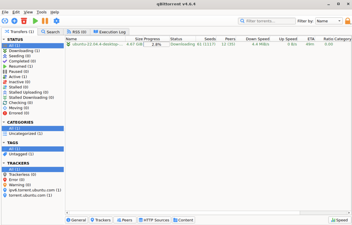Click the ubuntu torrent progress bar
This screenshot has height=225, width=352.
point(156,44)
